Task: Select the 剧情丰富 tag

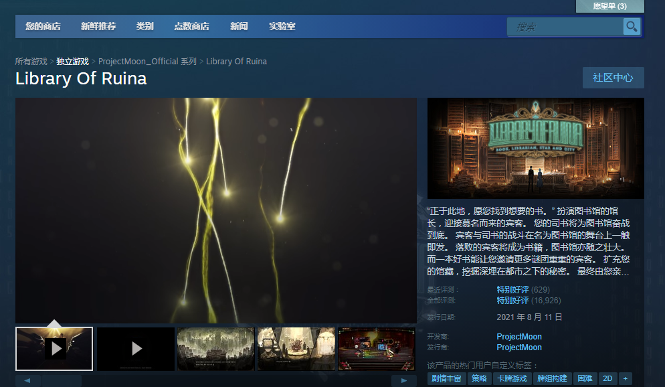Action: [446, 378]
